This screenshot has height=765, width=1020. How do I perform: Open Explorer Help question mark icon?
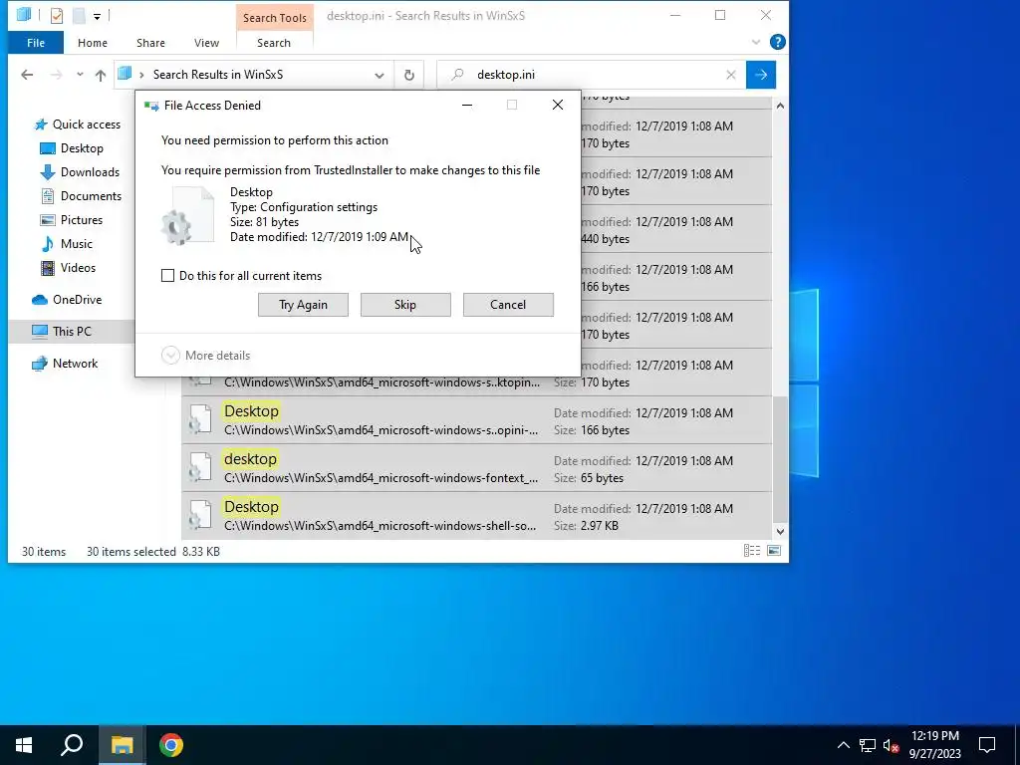point(777,42)
